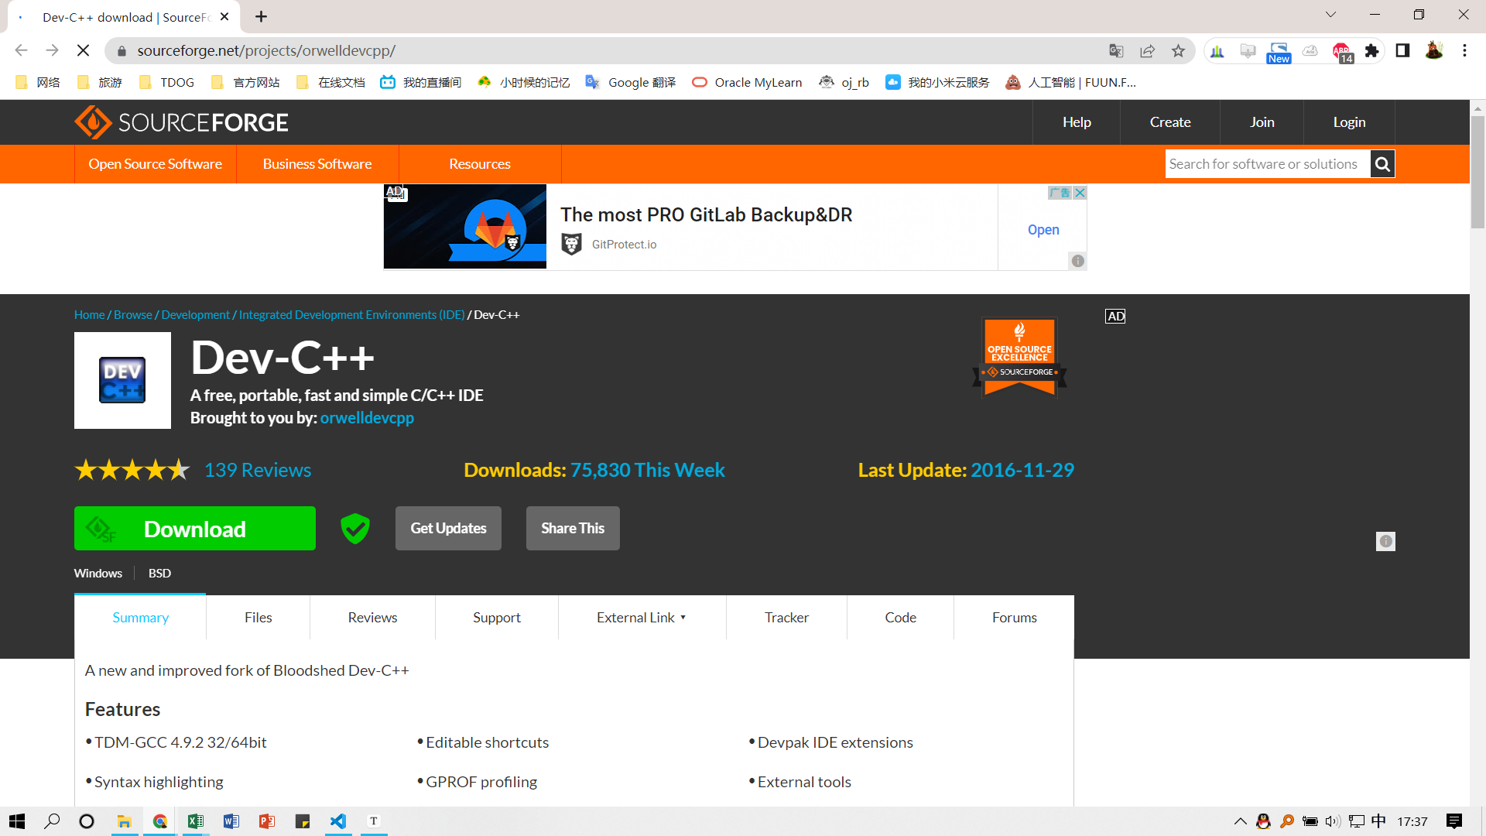Open Visual Studio Code from taskbar
Screen dimensions: 1486x836
pyautogui.click(x=338, y=821)
